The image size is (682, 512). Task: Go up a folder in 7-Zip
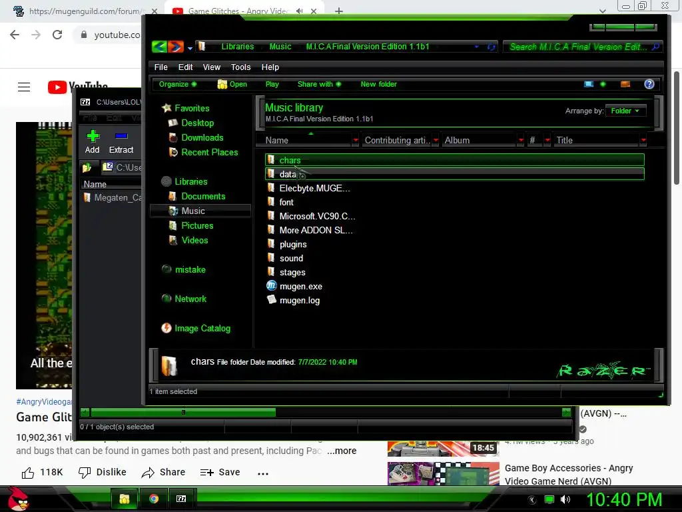(x=87, y=167)
